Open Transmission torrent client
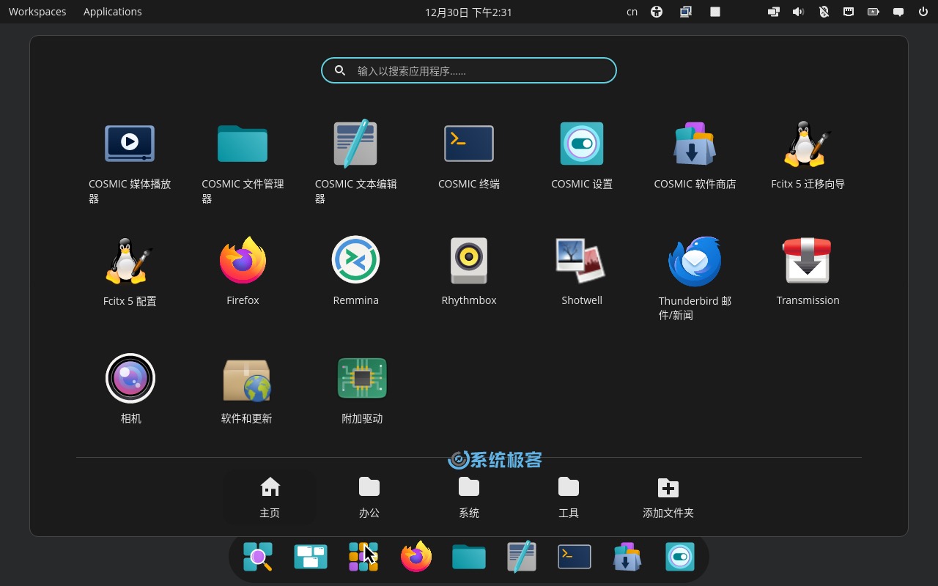Image resolution: width=938 pixels, height=586 pixels. tap(808, 261)
